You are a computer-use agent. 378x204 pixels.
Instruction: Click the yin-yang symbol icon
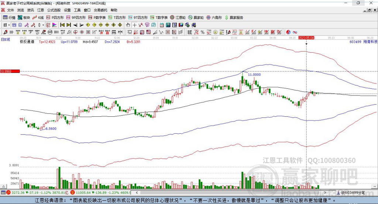tap(288, 32)
